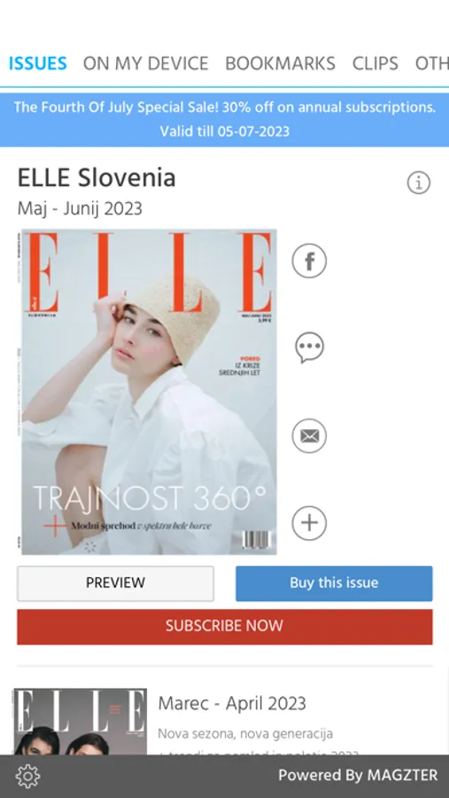Screen dimensions: 449x798
Task: Click the PREVIEW button
Action: [115, 583]
